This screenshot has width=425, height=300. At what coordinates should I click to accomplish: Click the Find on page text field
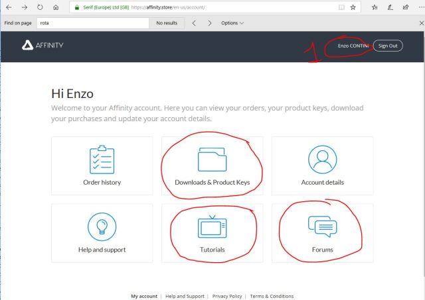[x=92, y=23]
